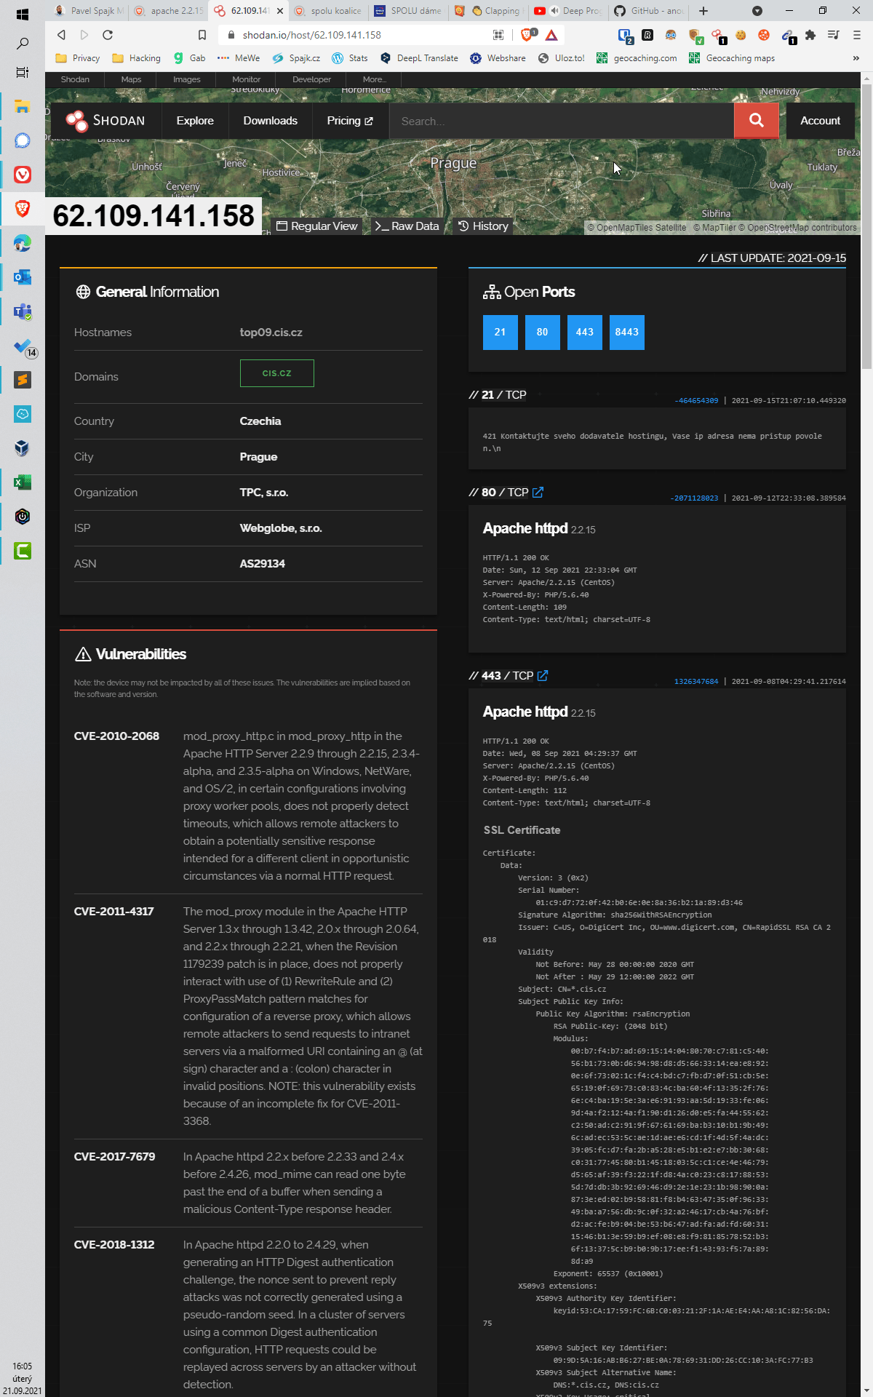This screenshot has width=873, height=1397.
Task: Open Windows search from taskbar
Action: point(23,44)
